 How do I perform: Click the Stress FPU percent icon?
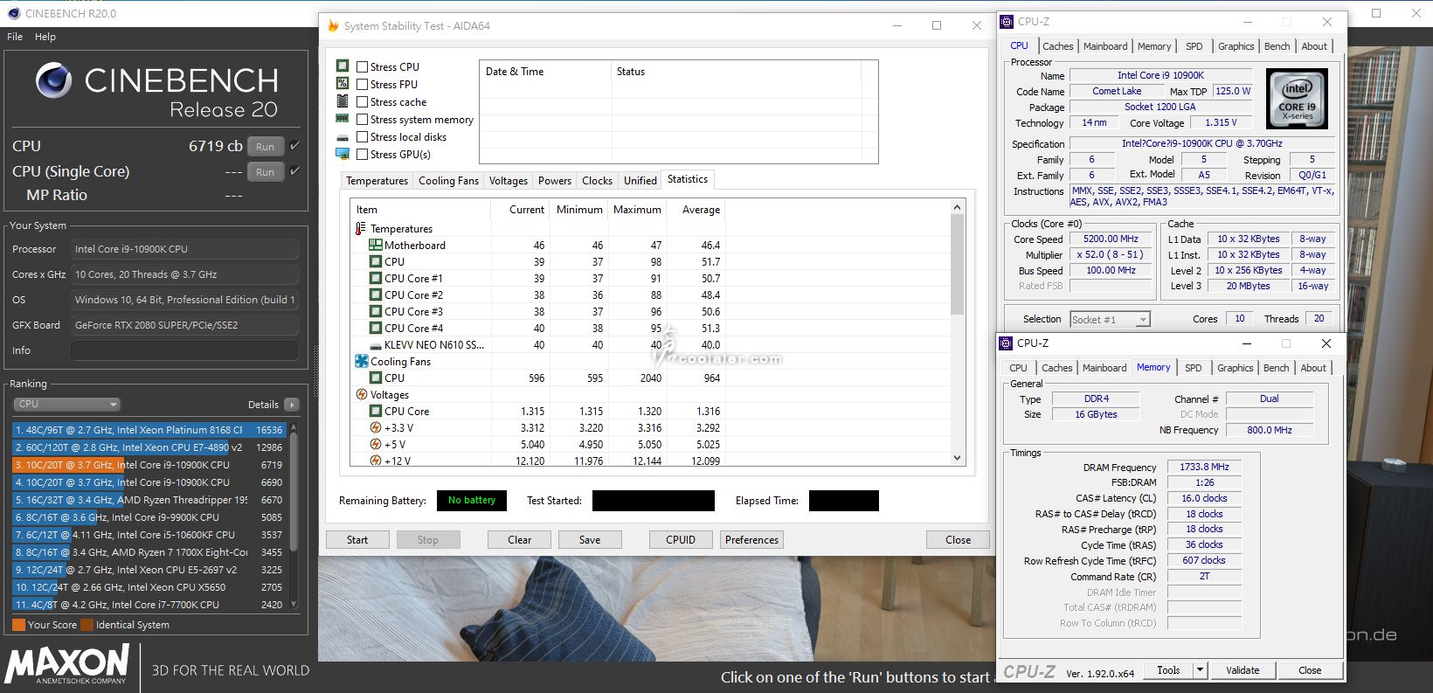[x=343, y=83]
